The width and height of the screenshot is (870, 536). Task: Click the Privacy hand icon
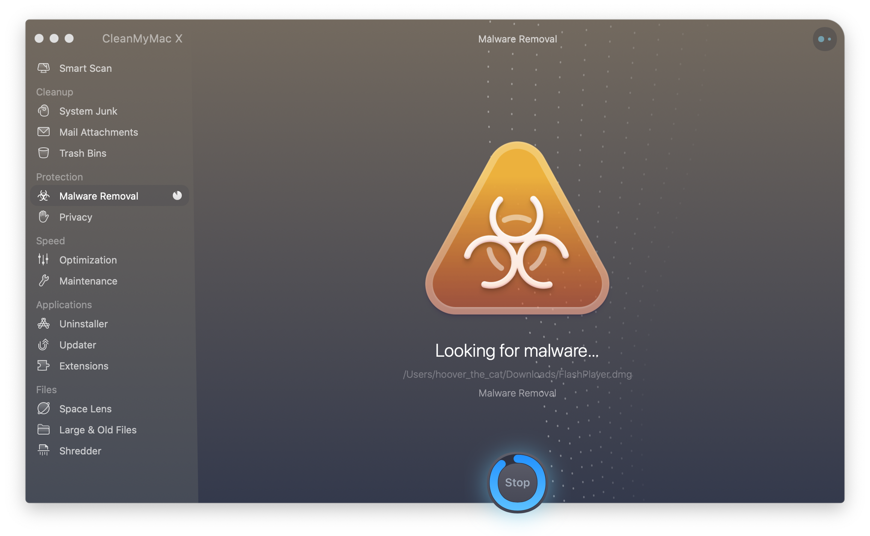coord(44,217)
